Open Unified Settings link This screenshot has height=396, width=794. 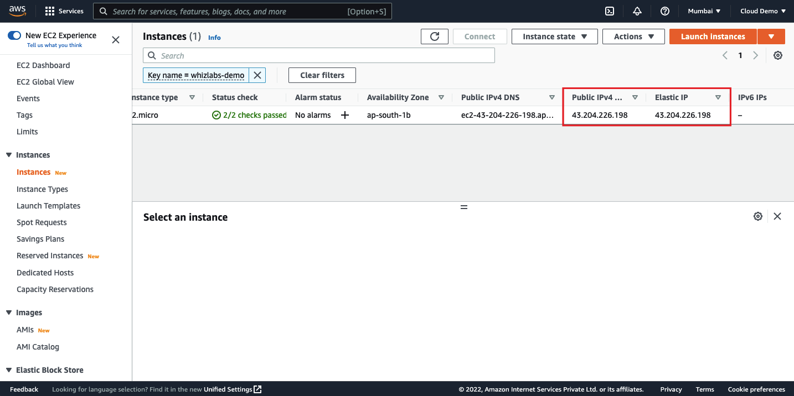233,389
